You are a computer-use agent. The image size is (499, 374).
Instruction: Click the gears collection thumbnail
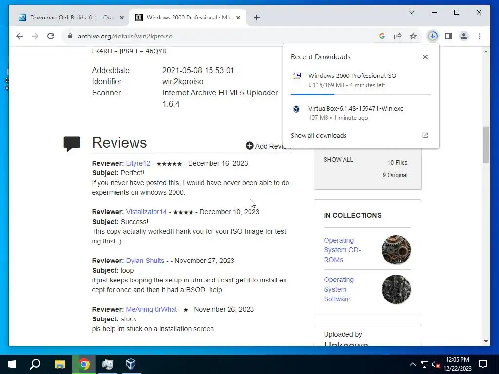coord(396,250)
